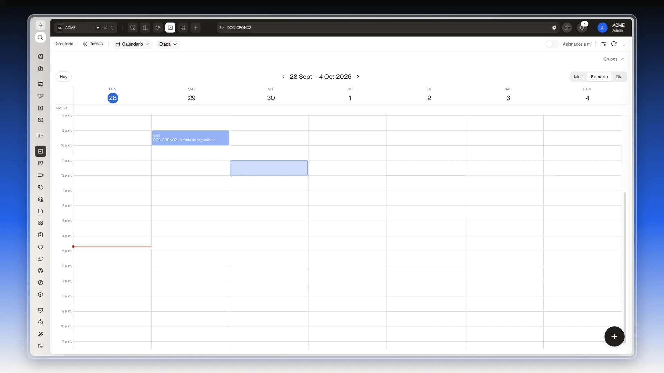
Task: Go to the Directorio link
Action: pos(64,44)
